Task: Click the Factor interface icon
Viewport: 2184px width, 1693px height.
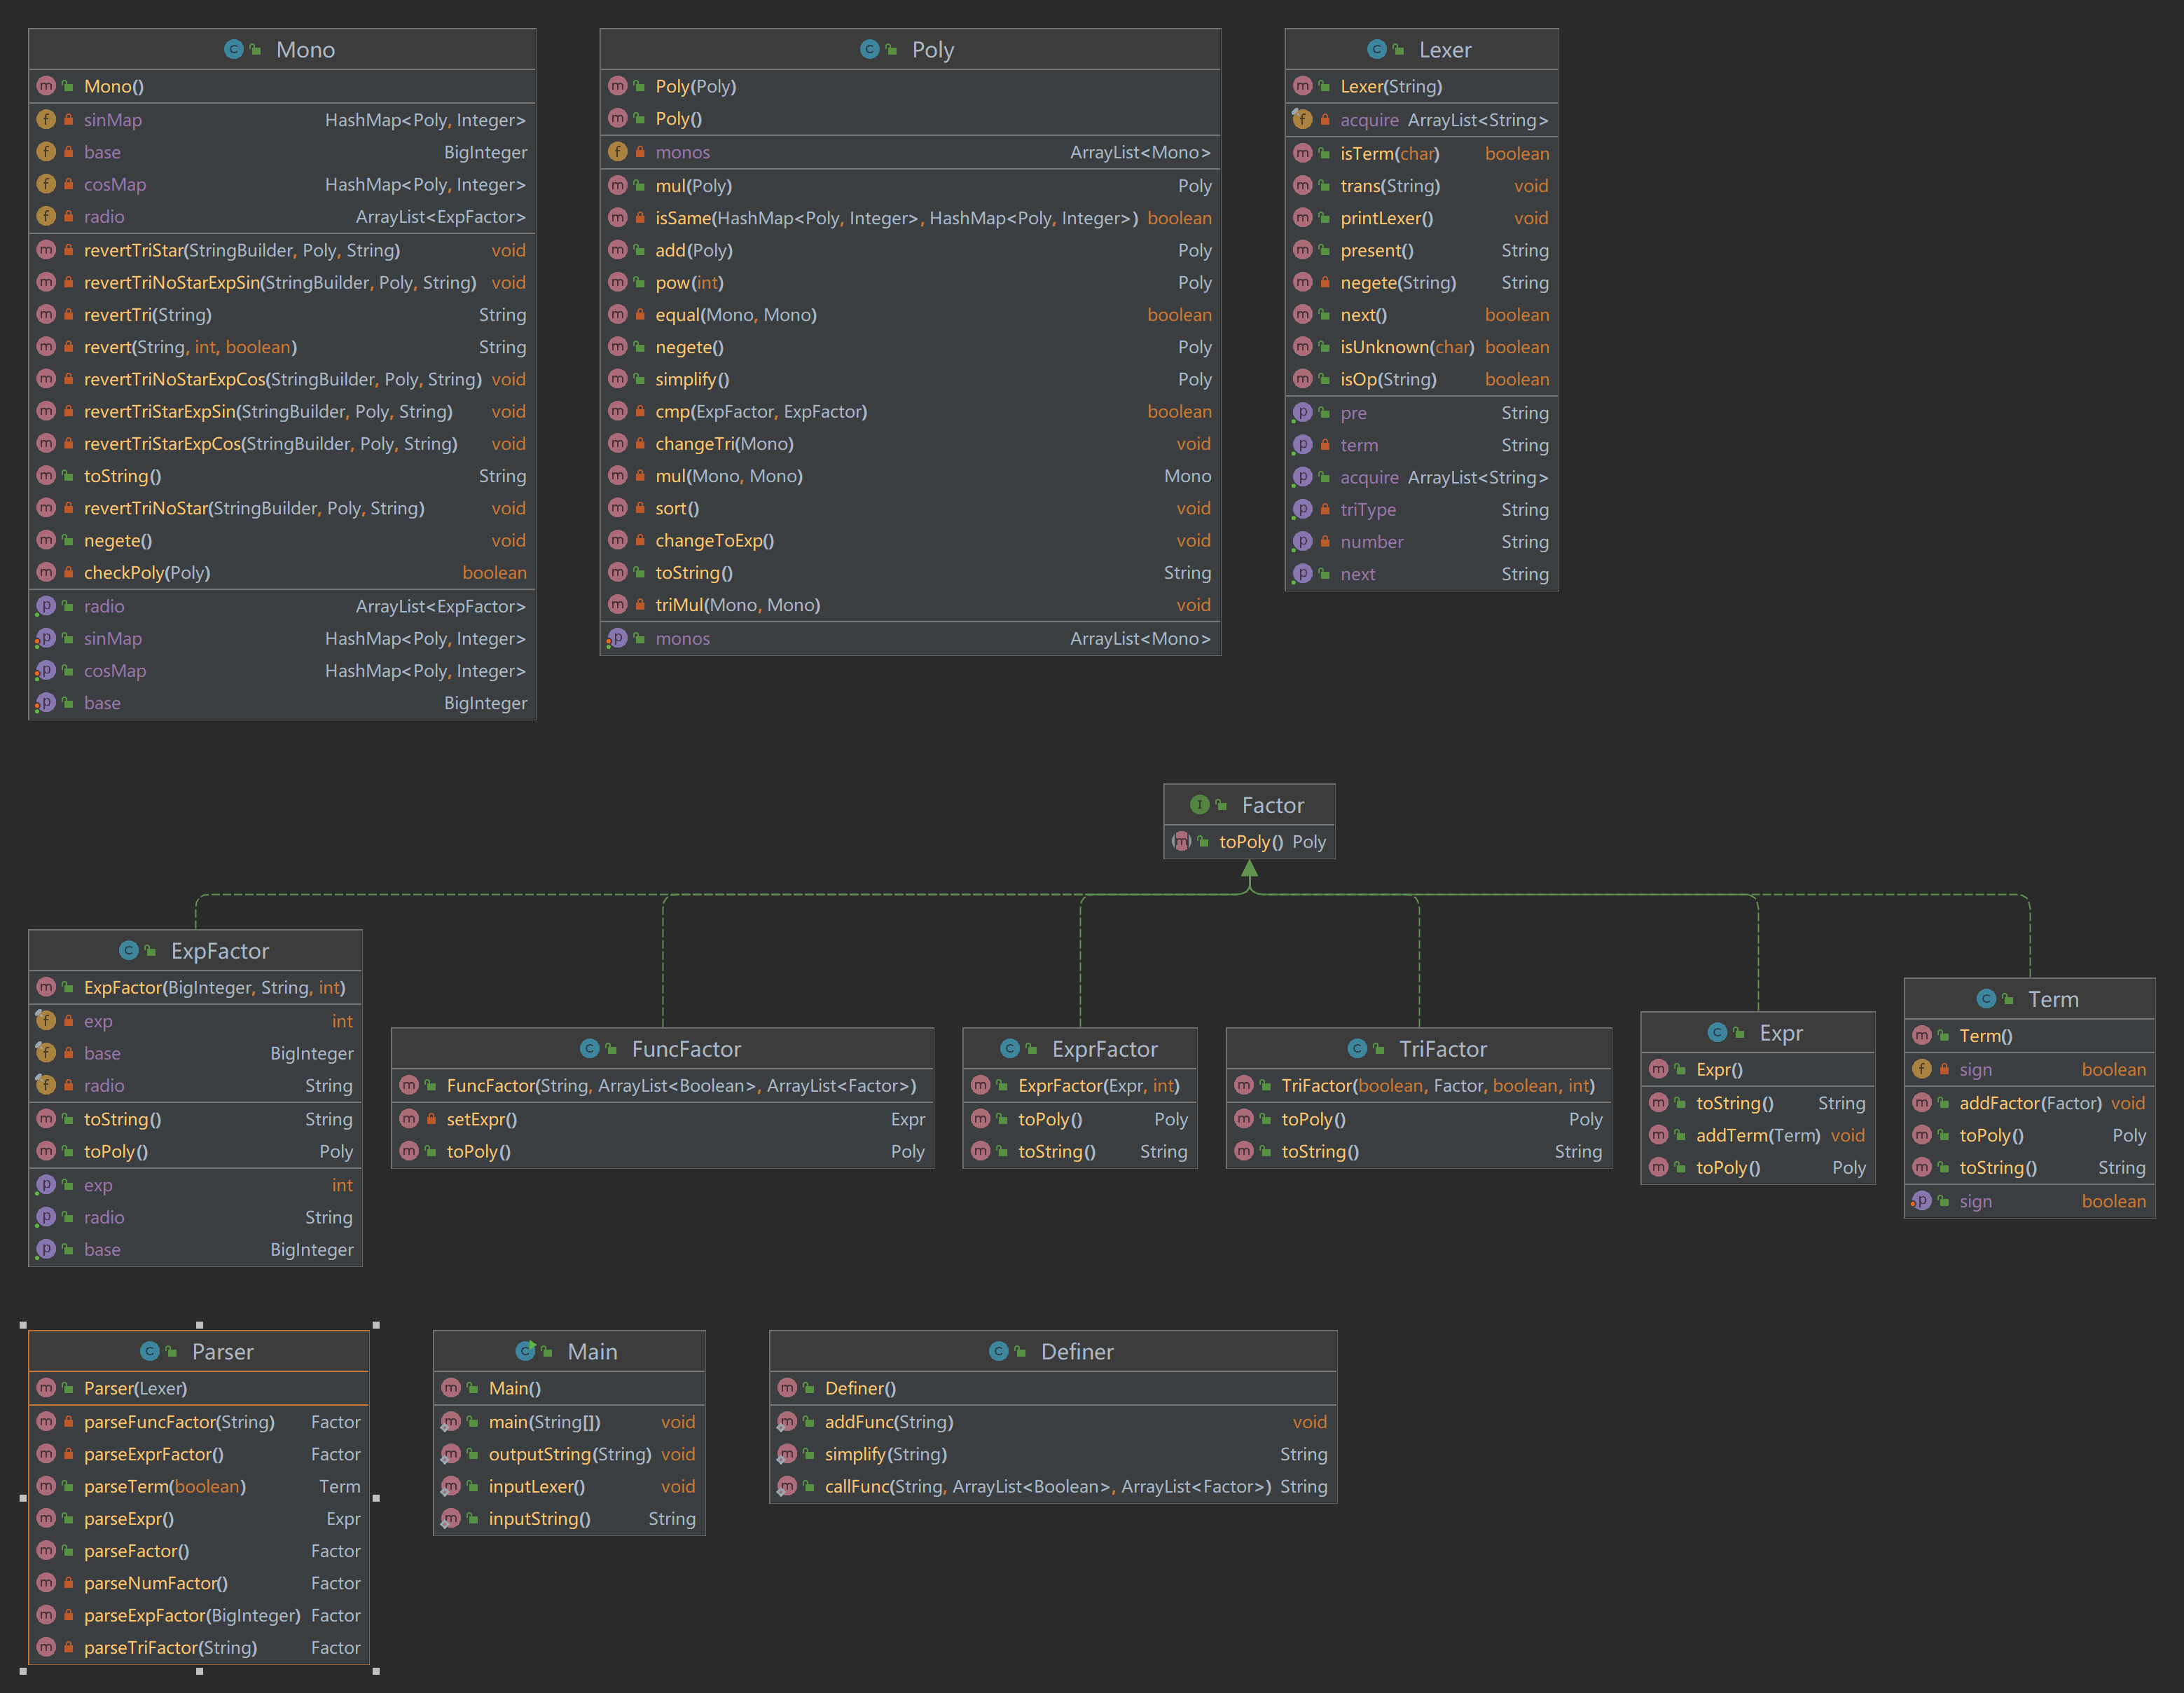Action: 1199,804
